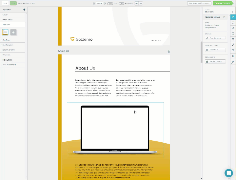Click Add Signature button
The height and width of the screenshot is (180, 236).
tap(215, 38)
